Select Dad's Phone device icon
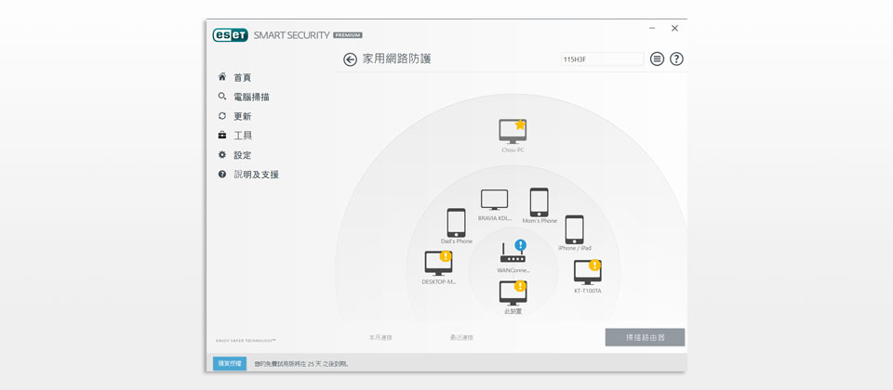Viewport: 893px width, 390px height. click(x=456, y=222)
